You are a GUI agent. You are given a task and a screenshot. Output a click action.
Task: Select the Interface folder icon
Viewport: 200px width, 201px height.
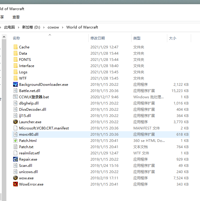coord(15,66)
